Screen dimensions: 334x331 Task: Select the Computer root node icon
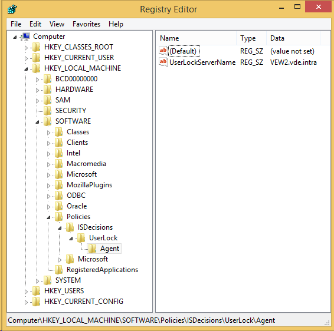click(x=26, y=37)
